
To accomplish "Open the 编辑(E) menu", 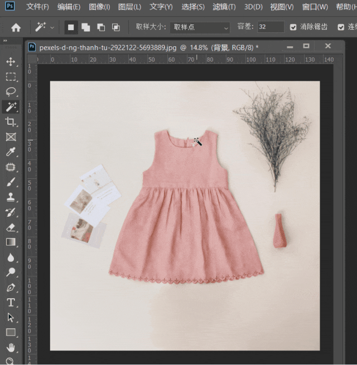I will (69, 7).
